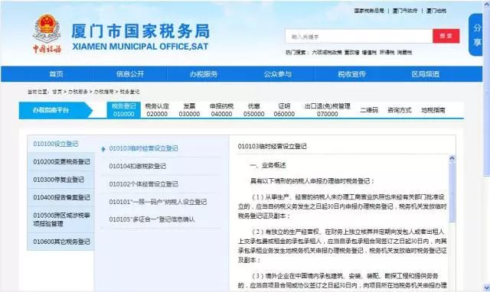This screenshot has height=292, width=490.
Task: Click 办税指南 in the breadcrumb
Action: [104, 92]
